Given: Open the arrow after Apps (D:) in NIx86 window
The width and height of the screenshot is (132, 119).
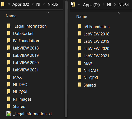Looking at the screenshot, I should 33,4.
